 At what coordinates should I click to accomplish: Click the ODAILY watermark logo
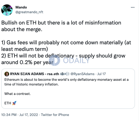(x=55, y=60)
